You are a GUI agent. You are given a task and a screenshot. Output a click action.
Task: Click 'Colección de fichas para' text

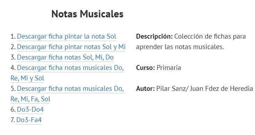[210, 37]
